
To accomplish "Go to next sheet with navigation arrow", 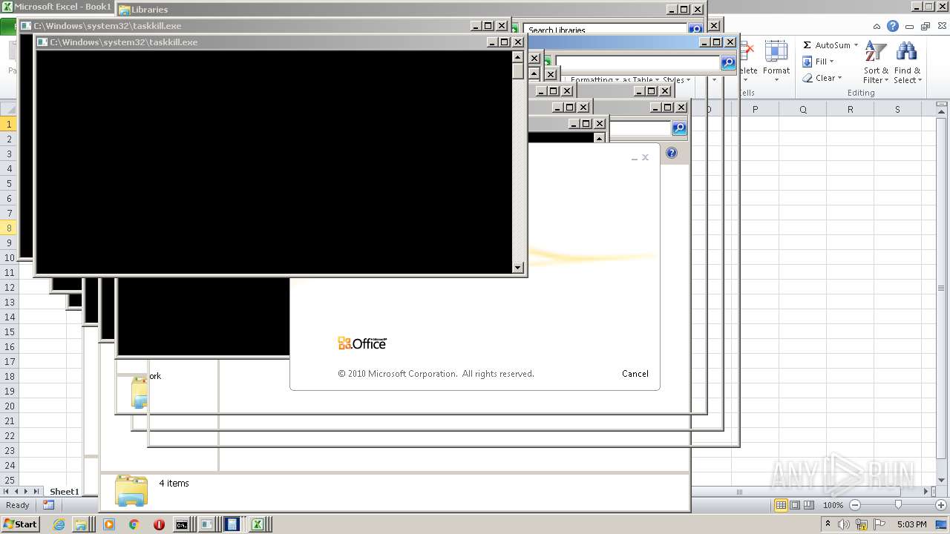I will click(x=26, y=491).
